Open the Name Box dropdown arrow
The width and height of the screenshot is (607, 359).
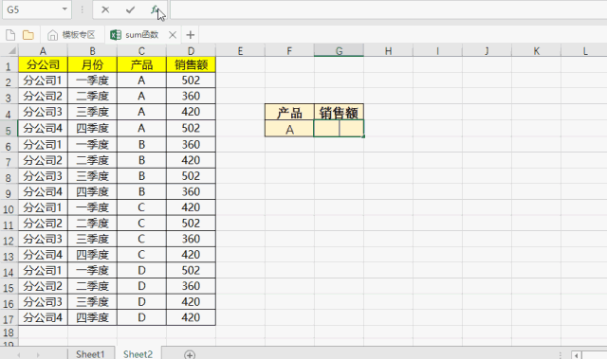click(64, 9)
